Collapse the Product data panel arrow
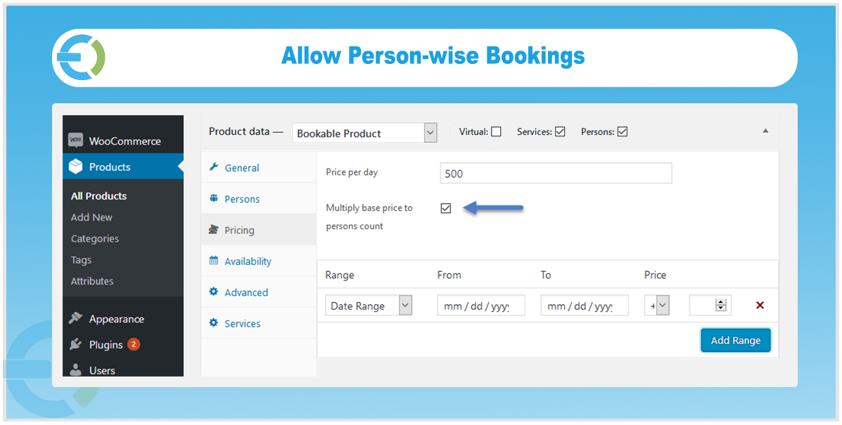Viewport: 842px width, 425px height. click(765, 131)
